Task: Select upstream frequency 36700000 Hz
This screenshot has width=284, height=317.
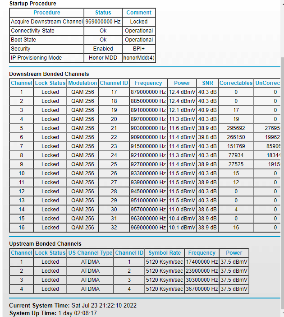Action: [x=202, y=289]
